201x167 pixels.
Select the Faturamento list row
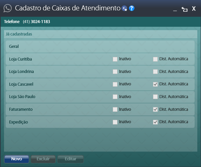pos(100,109)
